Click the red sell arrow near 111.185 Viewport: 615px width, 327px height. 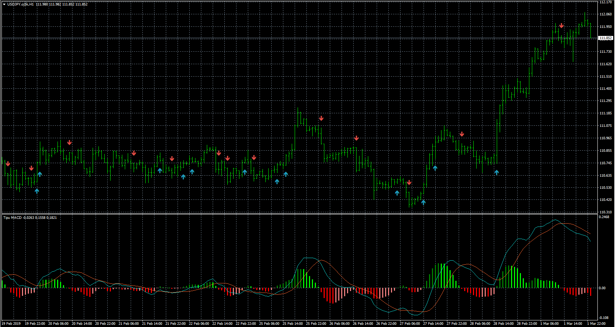(321, 118)
